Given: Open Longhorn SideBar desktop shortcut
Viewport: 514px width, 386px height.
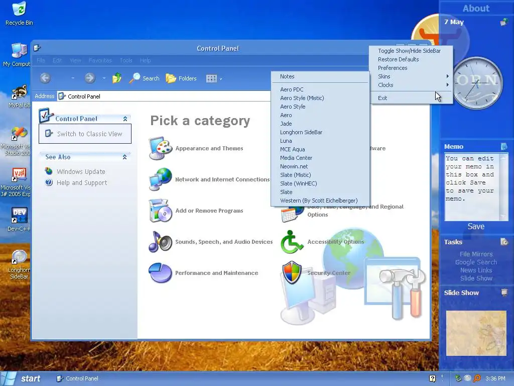Looking at the screenshot, I should pos(19,264).
